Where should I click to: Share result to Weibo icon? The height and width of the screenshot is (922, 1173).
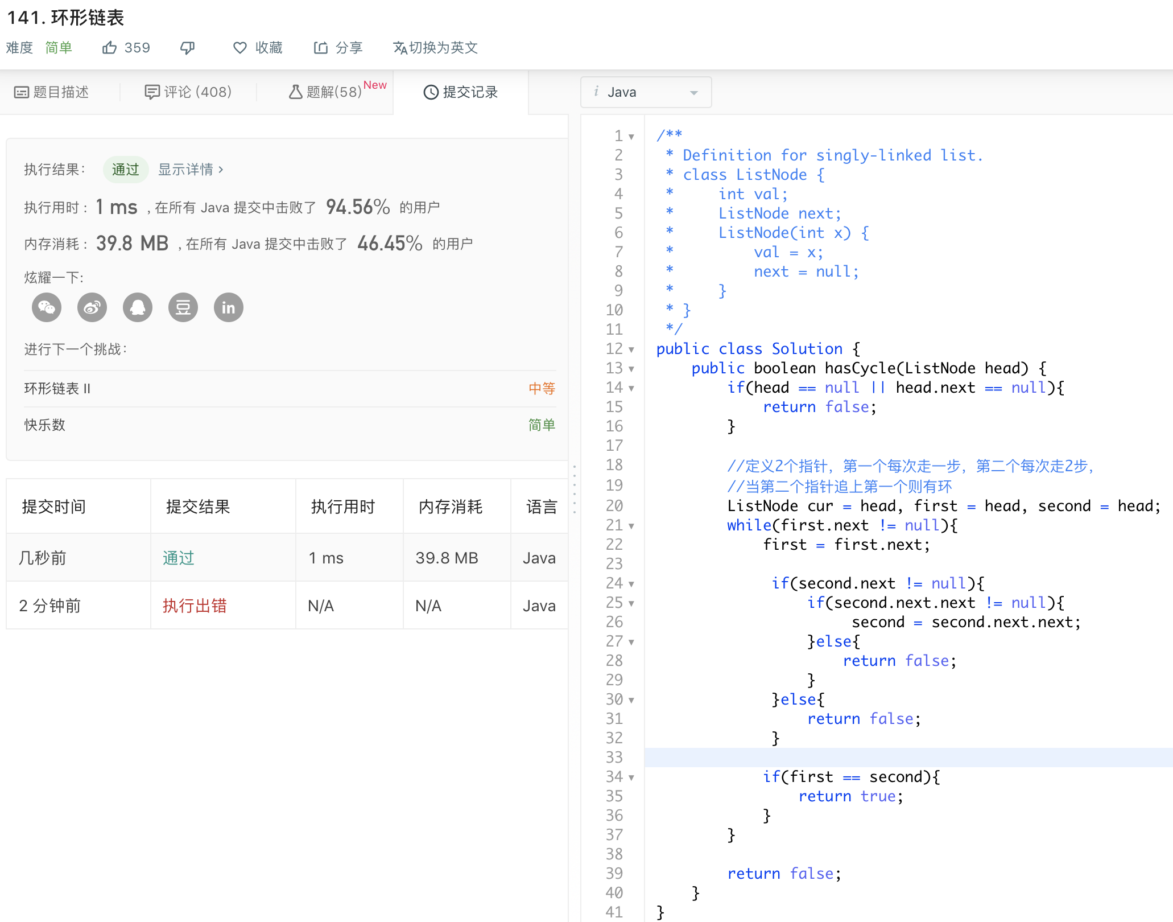[92, 308]
